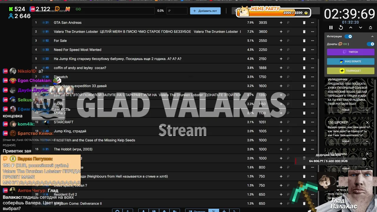Focus the ruble amount input at top

tap(177, 11)
